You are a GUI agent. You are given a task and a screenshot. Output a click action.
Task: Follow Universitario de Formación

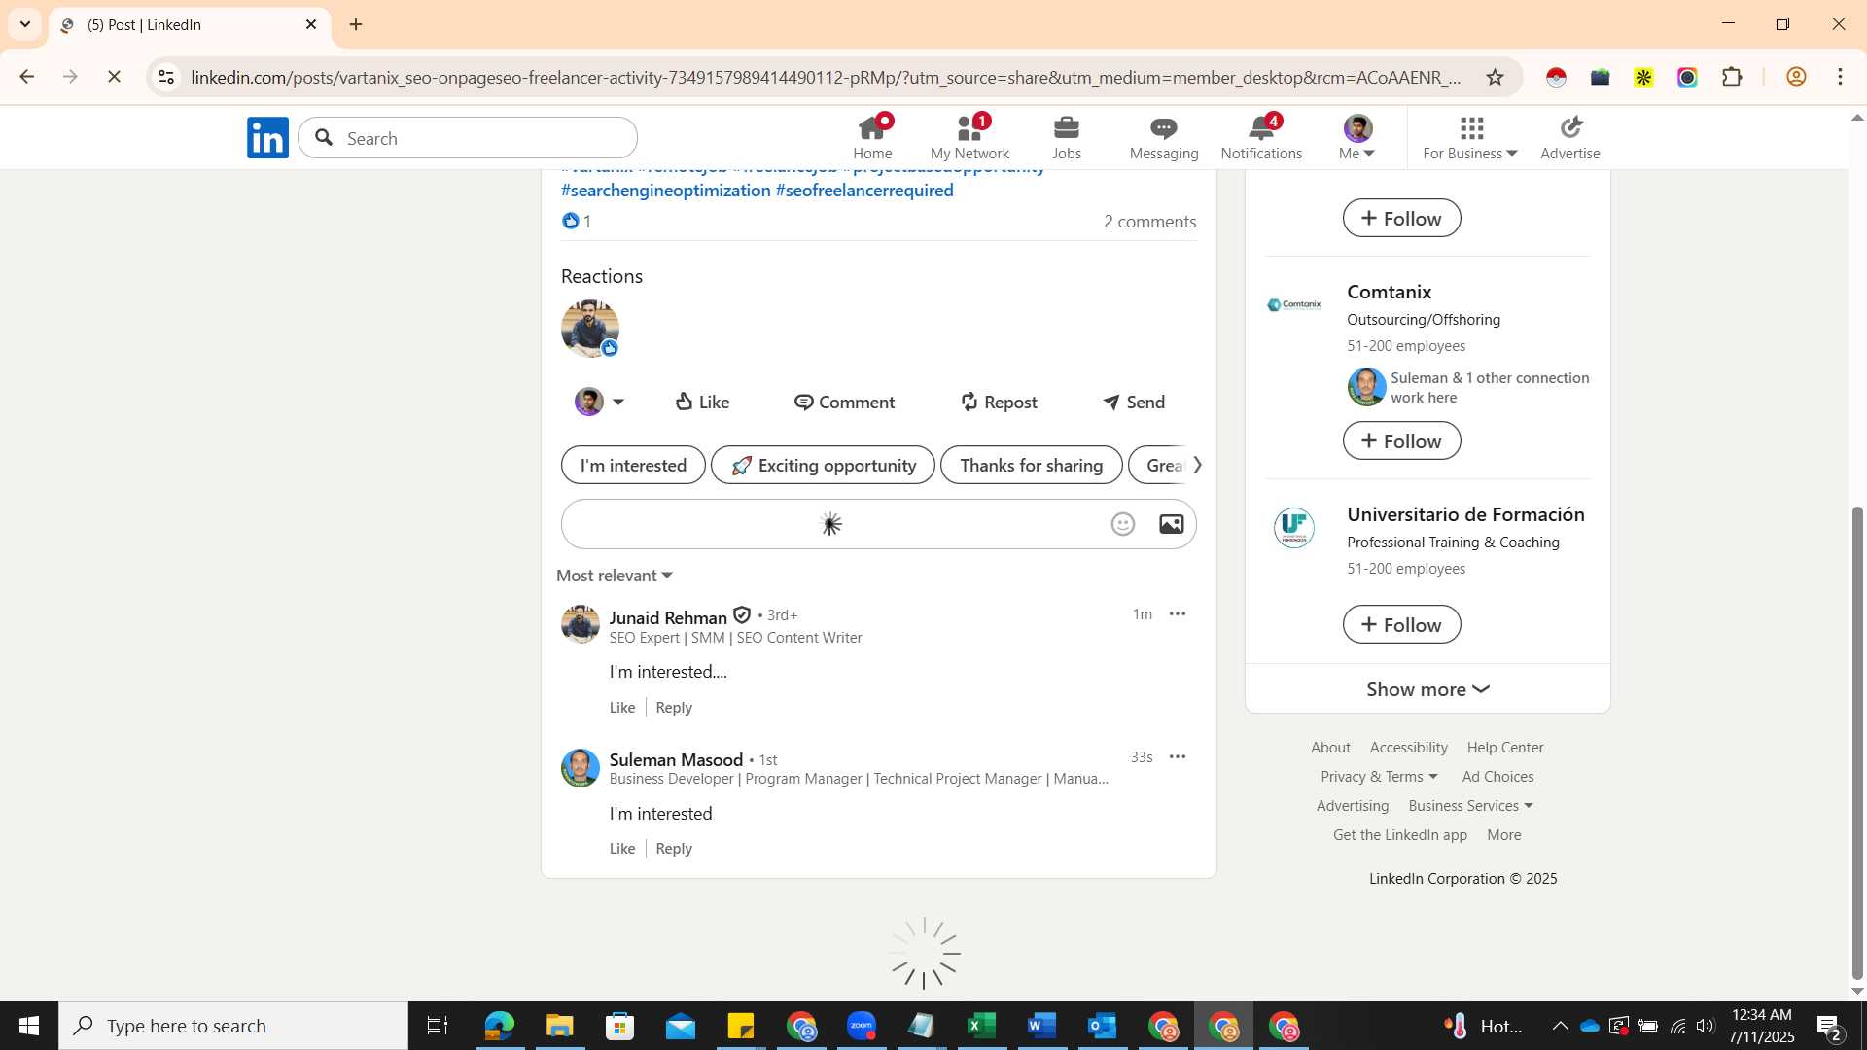[x=1401, y=624]
